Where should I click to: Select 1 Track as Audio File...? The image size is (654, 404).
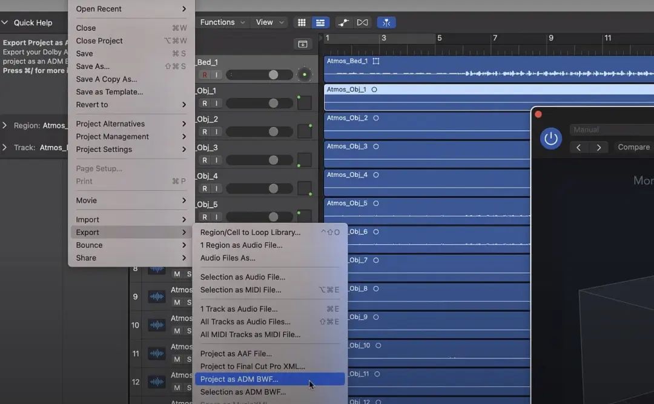[x=270, y=309]
